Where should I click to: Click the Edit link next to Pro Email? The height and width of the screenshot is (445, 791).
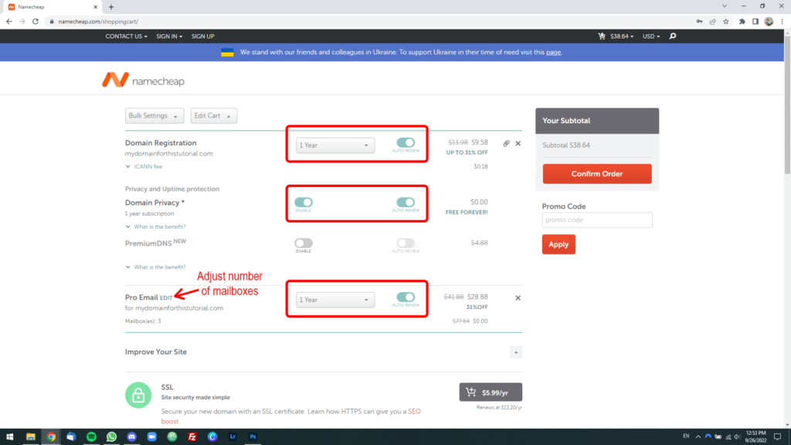[x=166, y=298]
